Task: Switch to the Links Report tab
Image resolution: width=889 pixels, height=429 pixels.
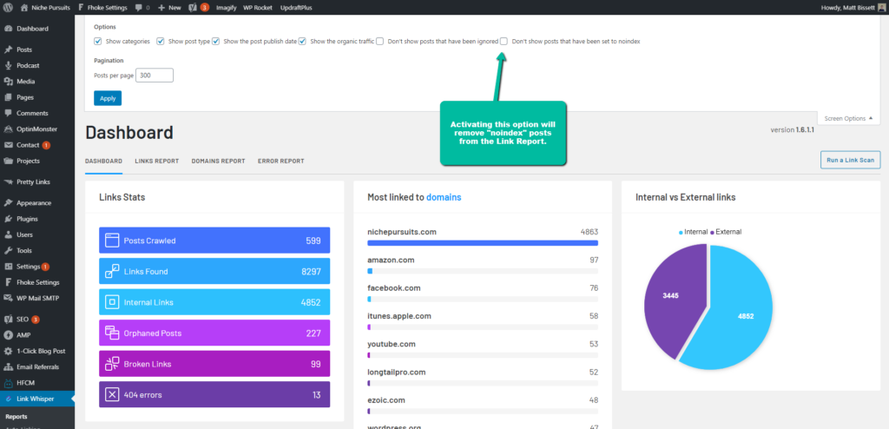Action: [156, 162]
